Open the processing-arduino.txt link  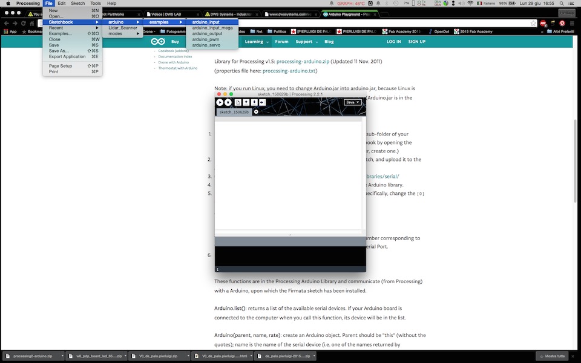289,71
